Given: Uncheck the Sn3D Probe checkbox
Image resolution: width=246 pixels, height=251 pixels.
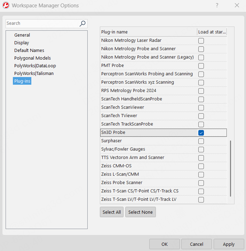Looking at the screenshot, I should 201,133.
